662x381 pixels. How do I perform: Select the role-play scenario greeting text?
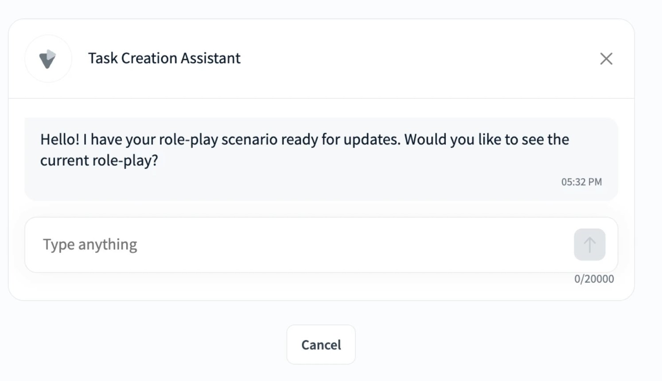point(304,149)
